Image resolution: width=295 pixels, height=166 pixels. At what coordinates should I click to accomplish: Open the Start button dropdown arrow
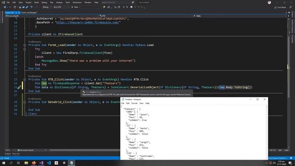[x=79, y=7]
